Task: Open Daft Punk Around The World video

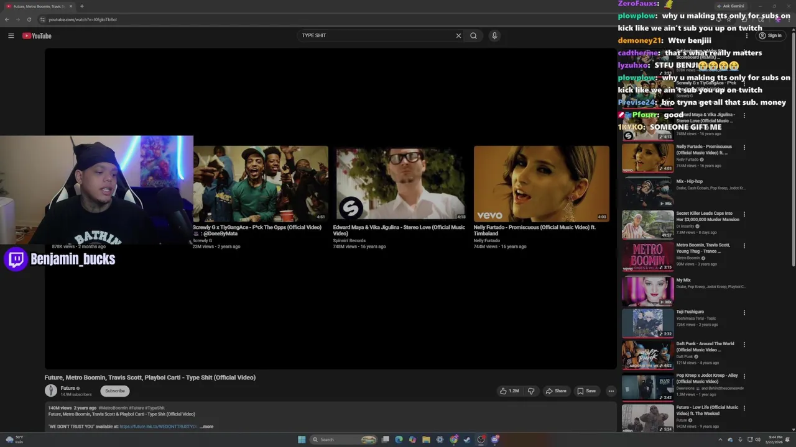Action: pos(647,354)
